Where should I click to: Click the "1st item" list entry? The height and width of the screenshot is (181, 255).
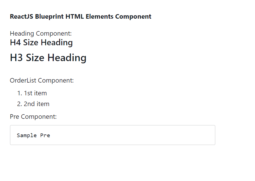pyautogui.click(x=35, y=93)
